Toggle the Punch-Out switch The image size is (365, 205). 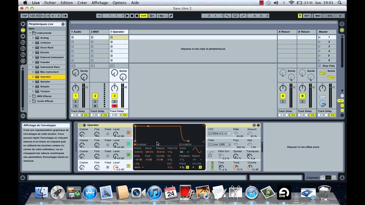click(243, 16)
